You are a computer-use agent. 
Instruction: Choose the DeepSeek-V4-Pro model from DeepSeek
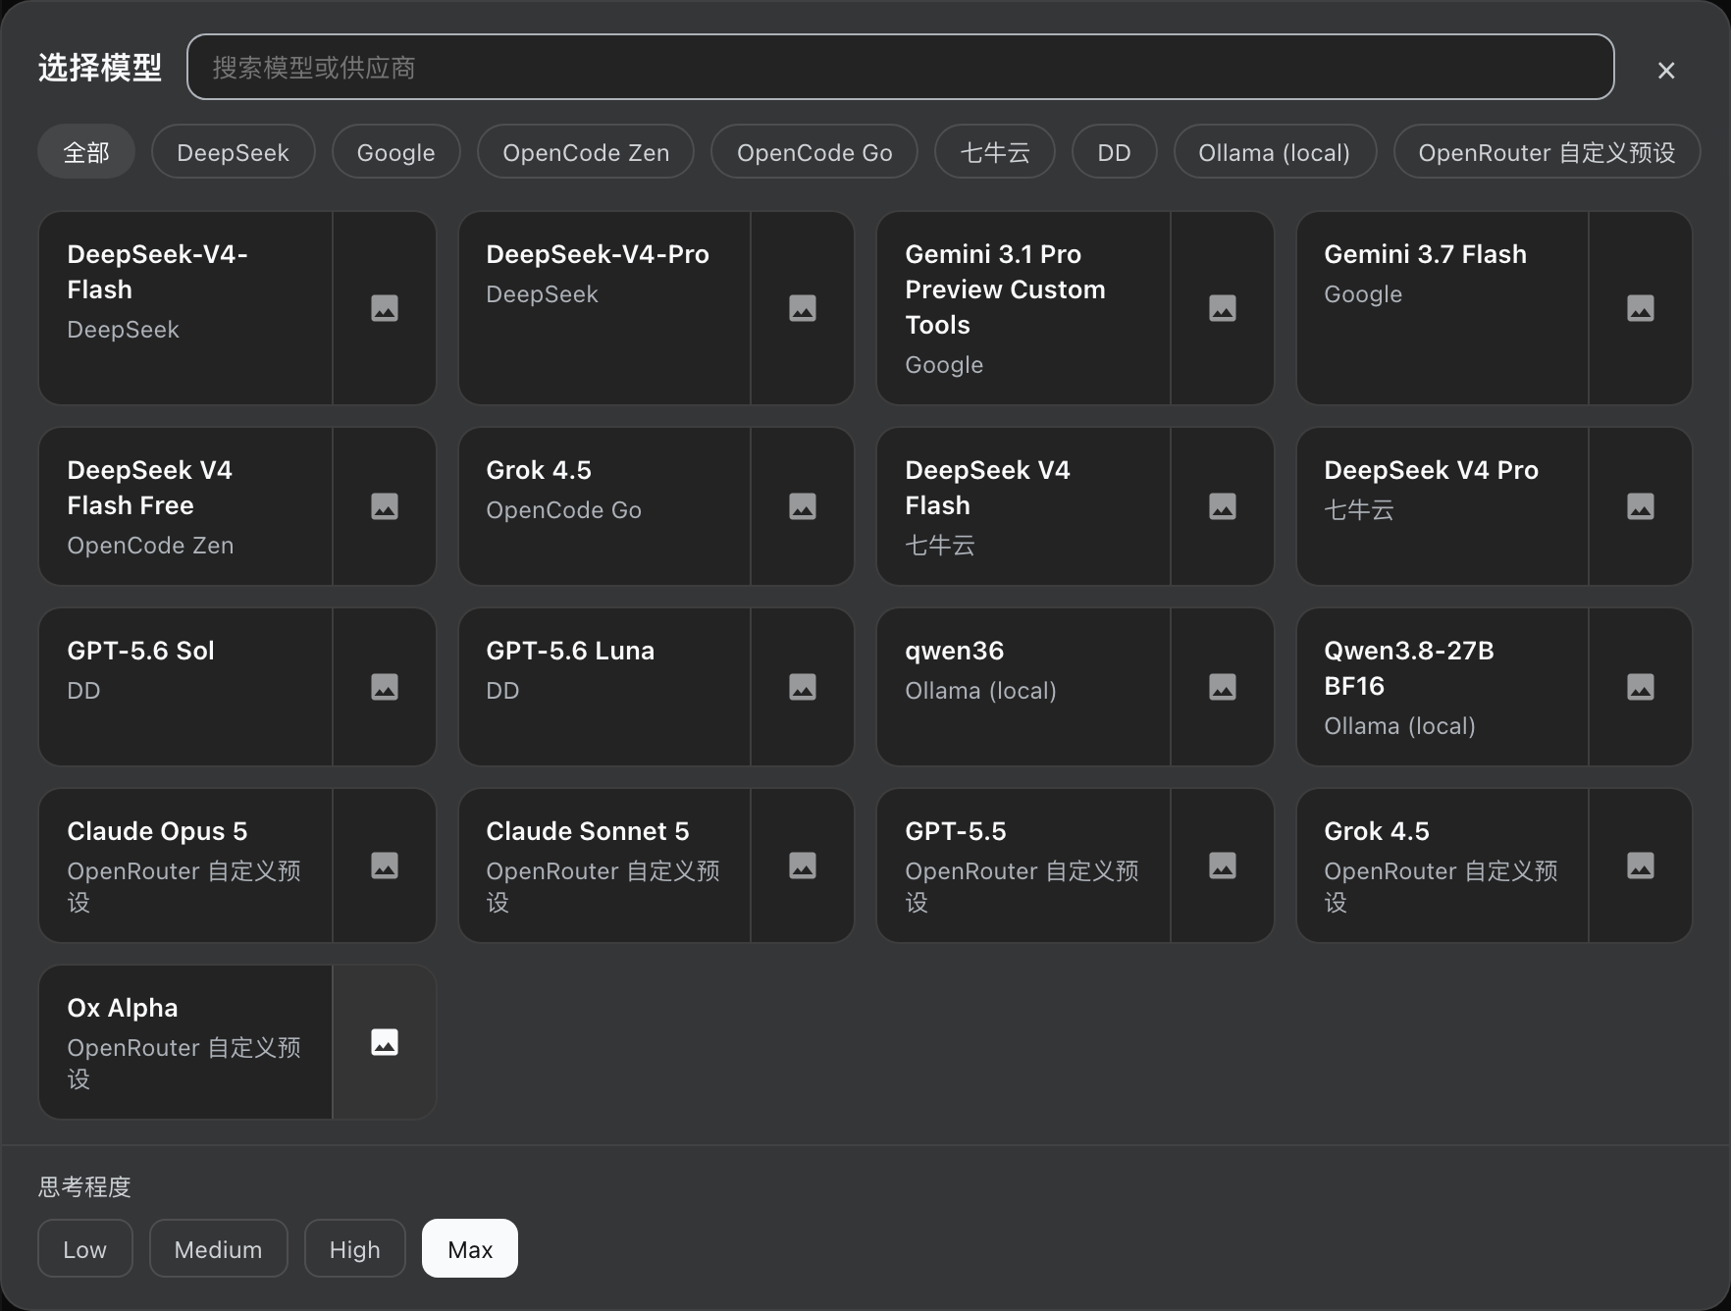coord(604,308)
